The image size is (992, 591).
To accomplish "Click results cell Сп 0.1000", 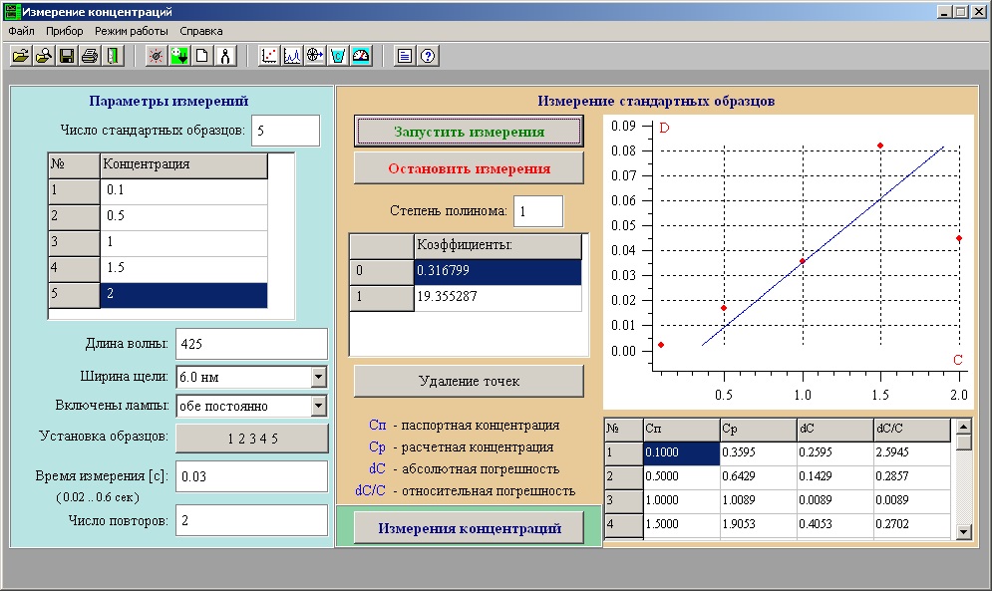I will (x=681, y=453).
